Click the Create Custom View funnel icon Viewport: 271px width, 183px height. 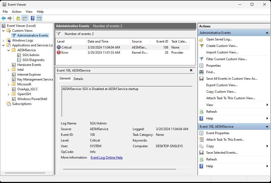tap(201, 46)
